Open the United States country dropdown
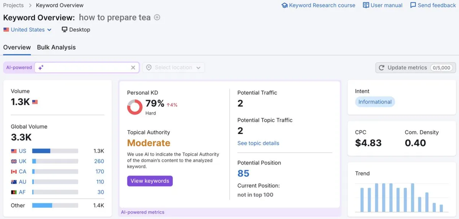Viewport: 459px width, 219px height. [28, 30]
